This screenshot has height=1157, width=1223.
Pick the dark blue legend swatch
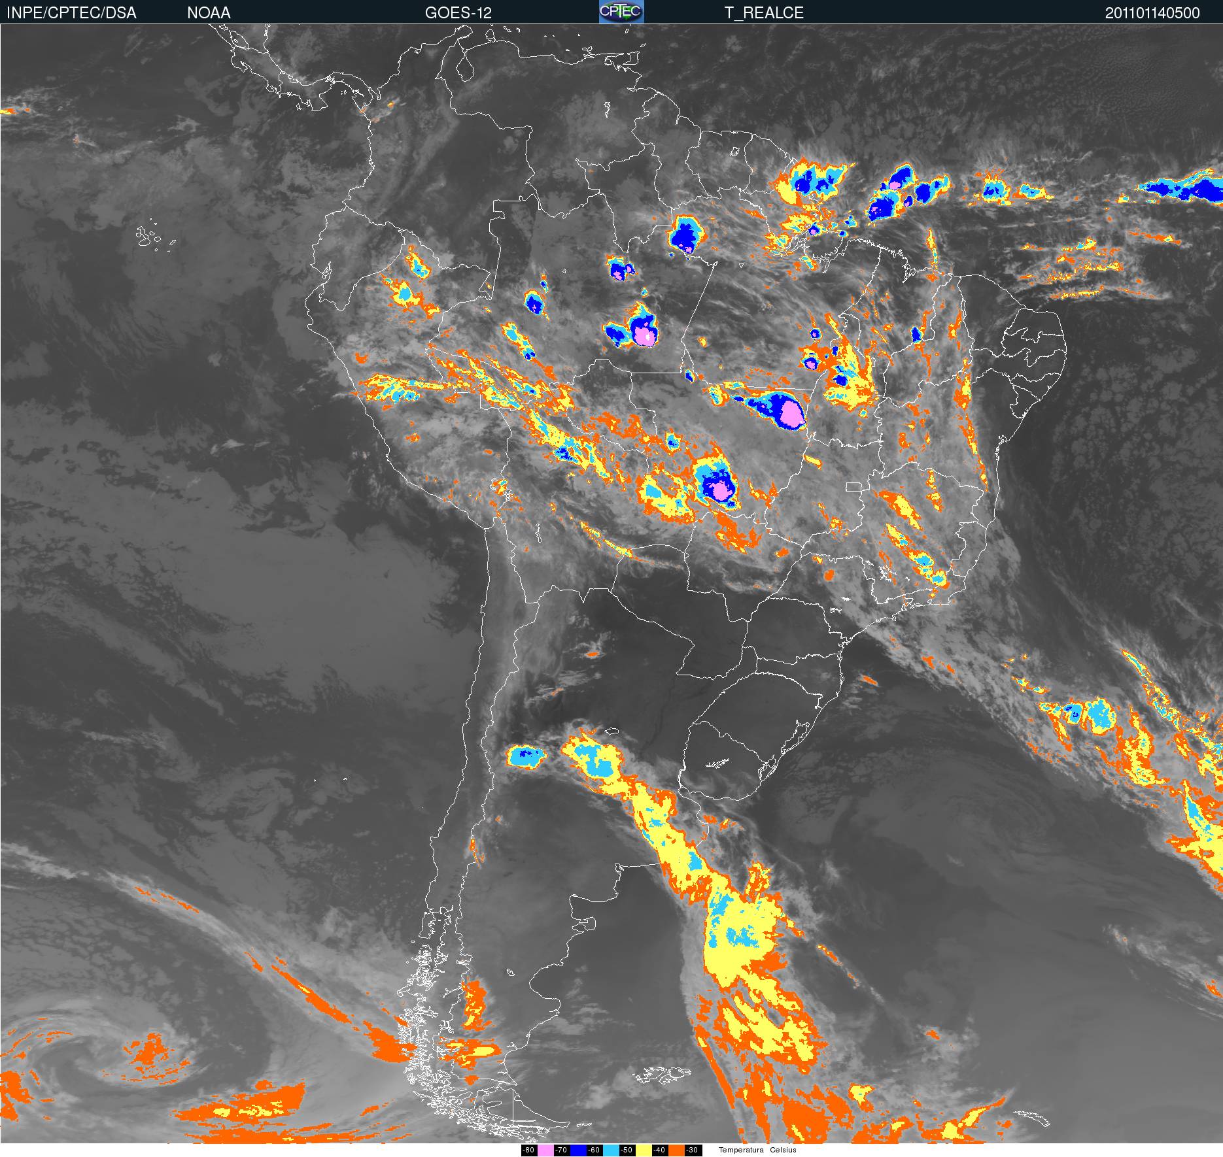(578, 1150)
